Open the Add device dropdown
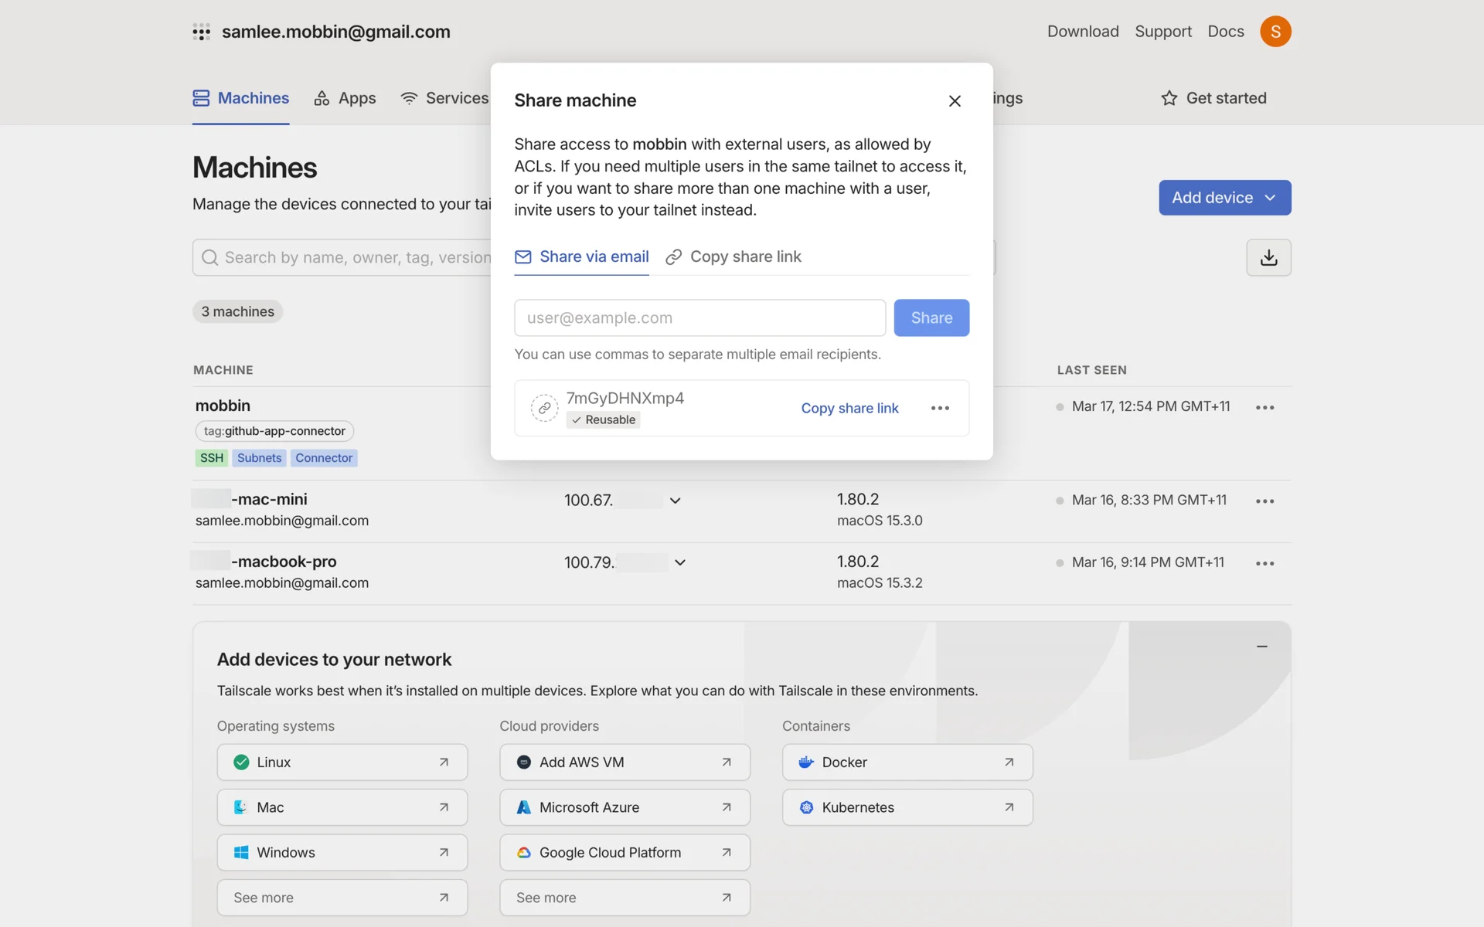The height and width of the screenshot is (927, 1484). [x=1224, y=198]
